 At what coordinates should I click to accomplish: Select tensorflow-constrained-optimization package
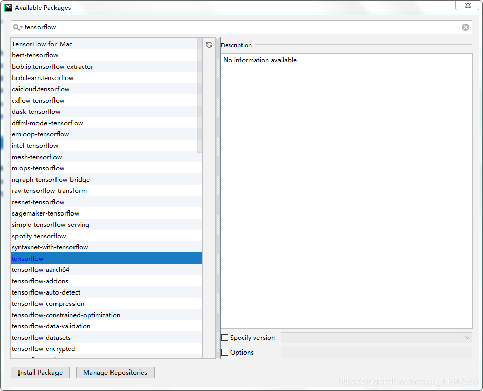106,315
